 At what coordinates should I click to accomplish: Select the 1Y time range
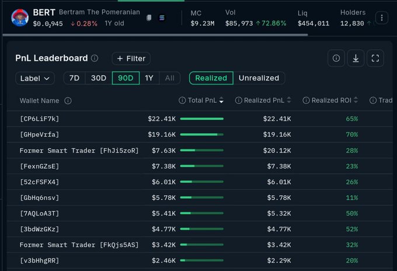click(149, 78)
